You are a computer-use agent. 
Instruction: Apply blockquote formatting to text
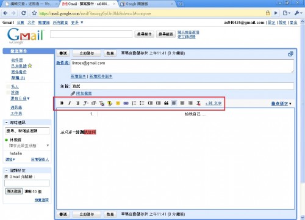[x=167, y=103]
